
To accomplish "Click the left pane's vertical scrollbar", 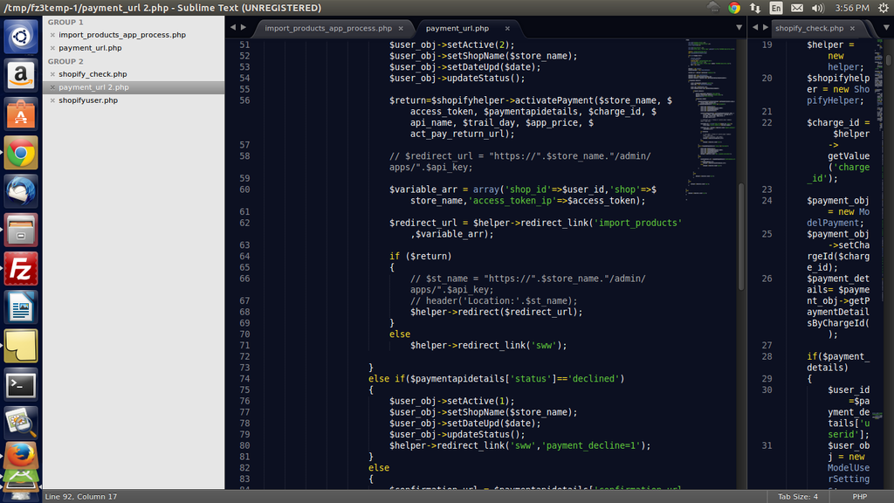I will click(742, 236).
